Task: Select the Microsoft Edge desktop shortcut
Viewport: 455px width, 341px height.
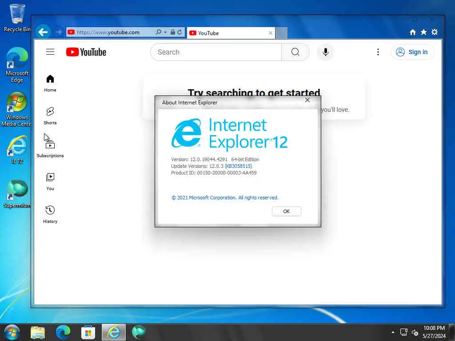Action: coord(17,65)
